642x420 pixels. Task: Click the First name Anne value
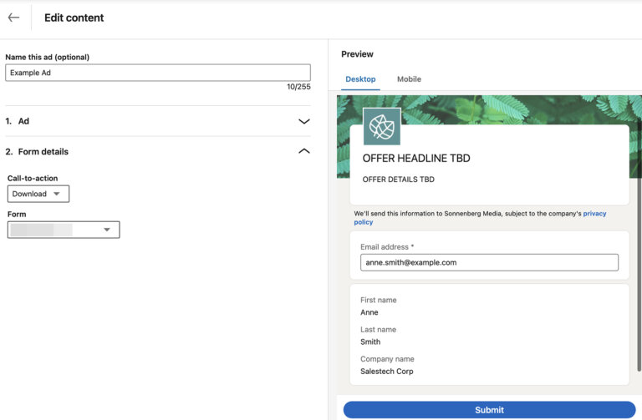point(369,312)
